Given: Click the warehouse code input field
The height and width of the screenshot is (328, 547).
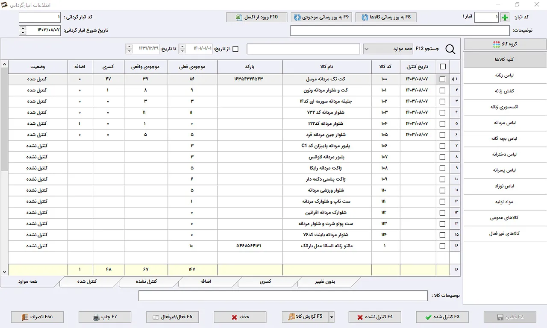Looking at the screenshot, I should coord(486,18).
